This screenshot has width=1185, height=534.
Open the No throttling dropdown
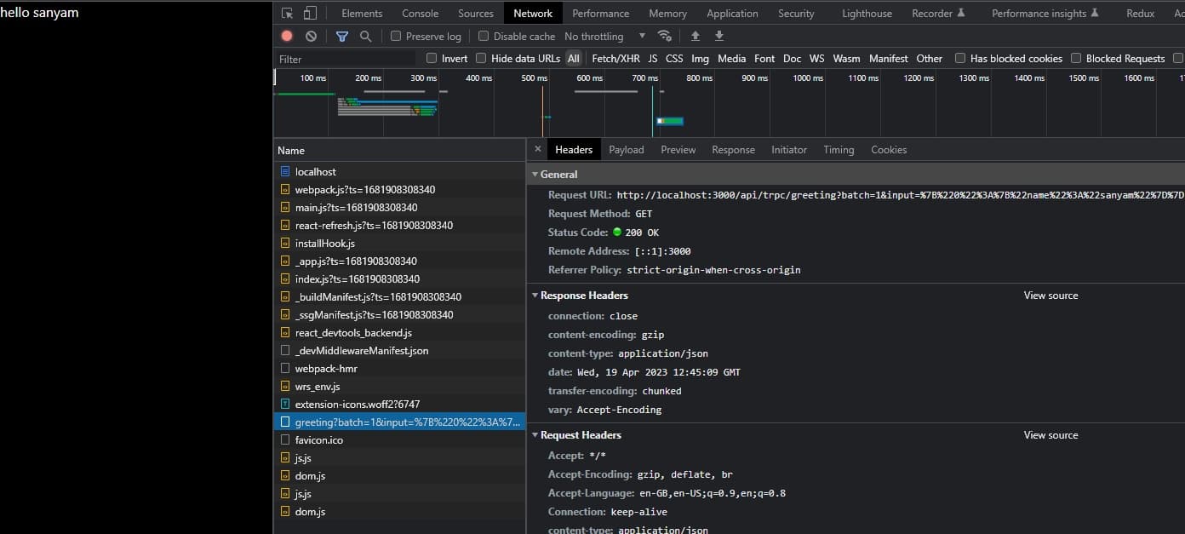pos(604,37)
